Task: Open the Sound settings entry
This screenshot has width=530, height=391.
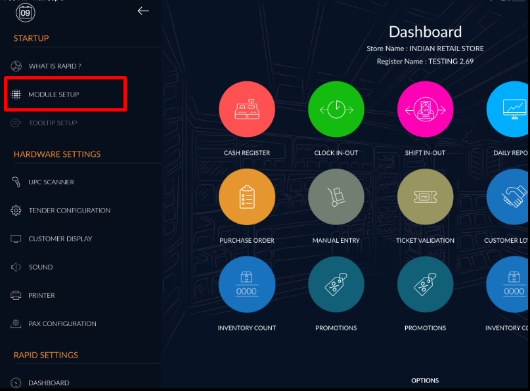Action: click(40, 267)
